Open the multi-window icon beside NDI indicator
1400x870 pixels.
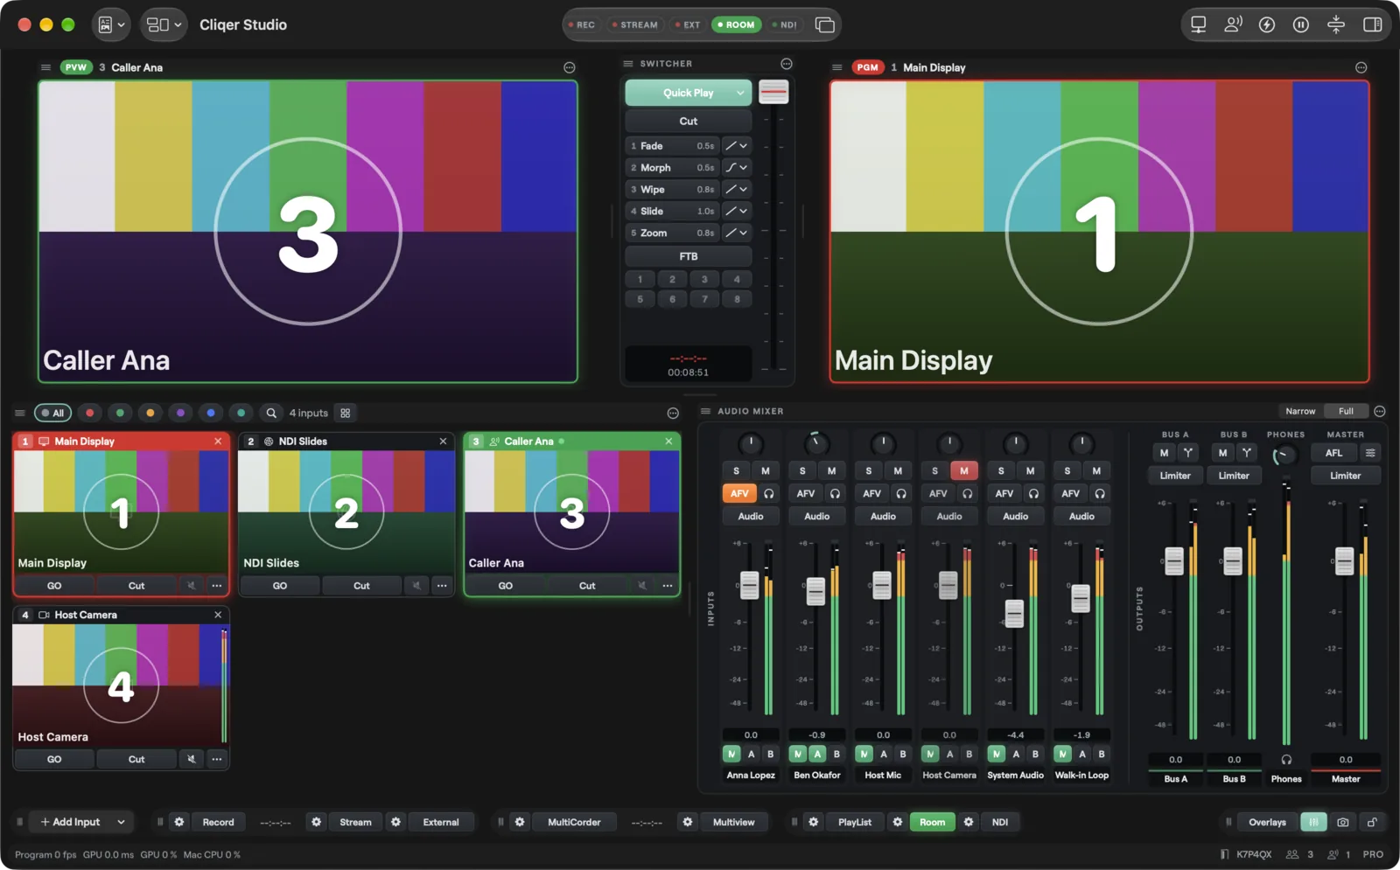pos(824,24)
